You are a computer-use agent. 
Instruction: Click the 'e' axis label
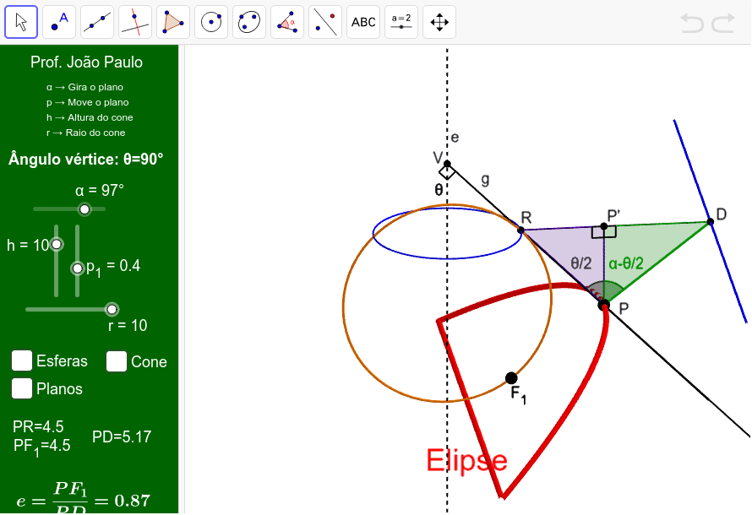pos(455,138)
